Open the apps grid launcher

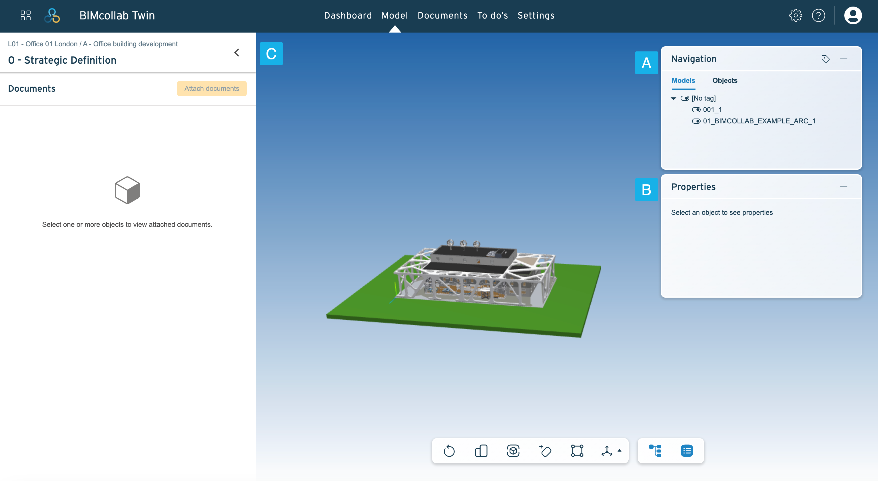(x=25, y=15)
